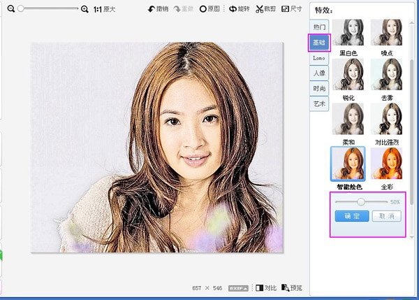The height and width of the screenshot is (300, 419).
Task: Click the zoom in magnifier icon
Action: point(84,9)
